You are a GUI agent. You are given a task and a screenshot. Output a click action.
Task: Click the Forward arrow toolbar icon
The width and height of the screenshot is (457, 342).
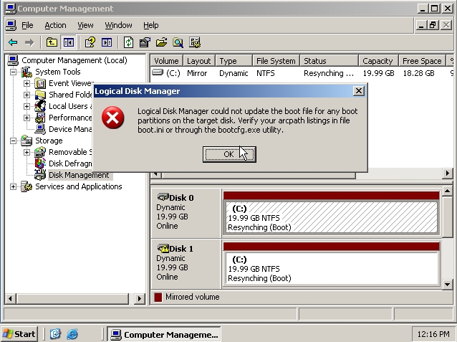tap(29, 43)
